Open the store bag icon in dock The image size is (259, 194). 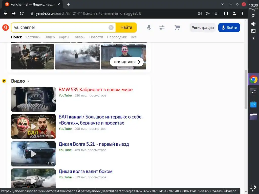(253, 104)
